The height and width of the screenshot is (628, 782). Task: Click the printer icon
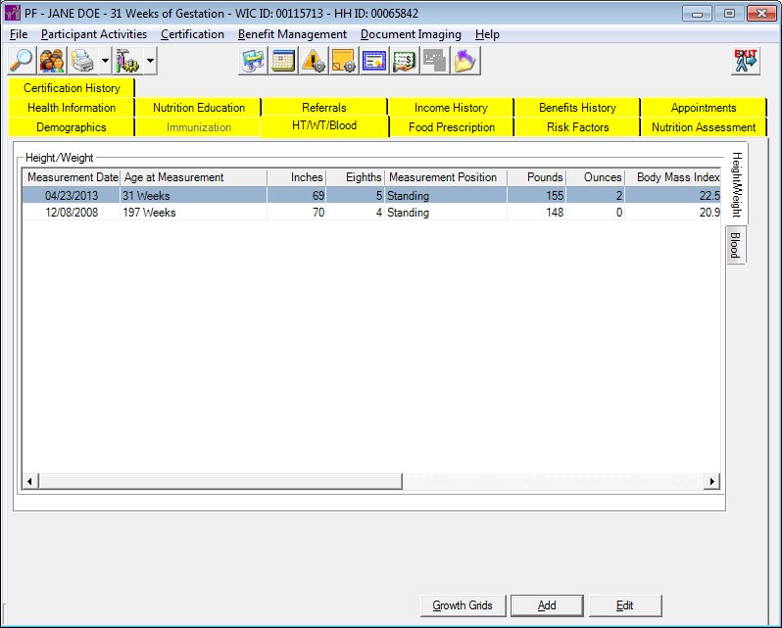(82, 61)
